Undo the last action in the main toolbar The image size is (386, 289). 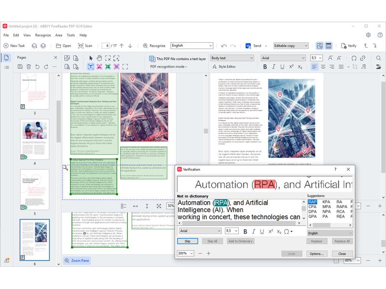click(x=224, y=46)
